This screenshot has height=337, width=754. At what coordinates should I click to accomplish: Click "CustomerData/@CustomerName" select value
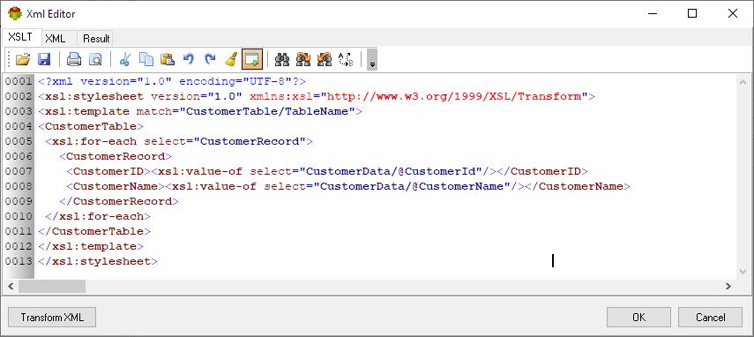(x=412, y=186)
